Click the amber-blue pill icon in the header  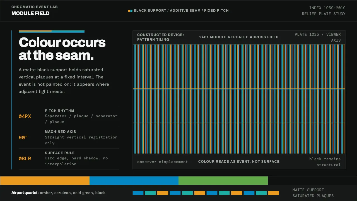(x=130, y=11)
